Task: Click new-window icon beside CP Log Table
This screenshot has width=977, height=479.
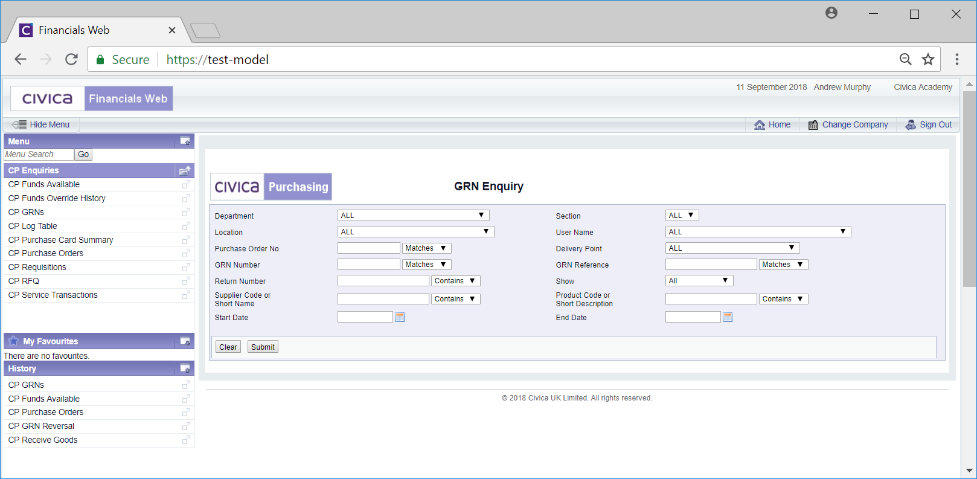Action: 186,226
